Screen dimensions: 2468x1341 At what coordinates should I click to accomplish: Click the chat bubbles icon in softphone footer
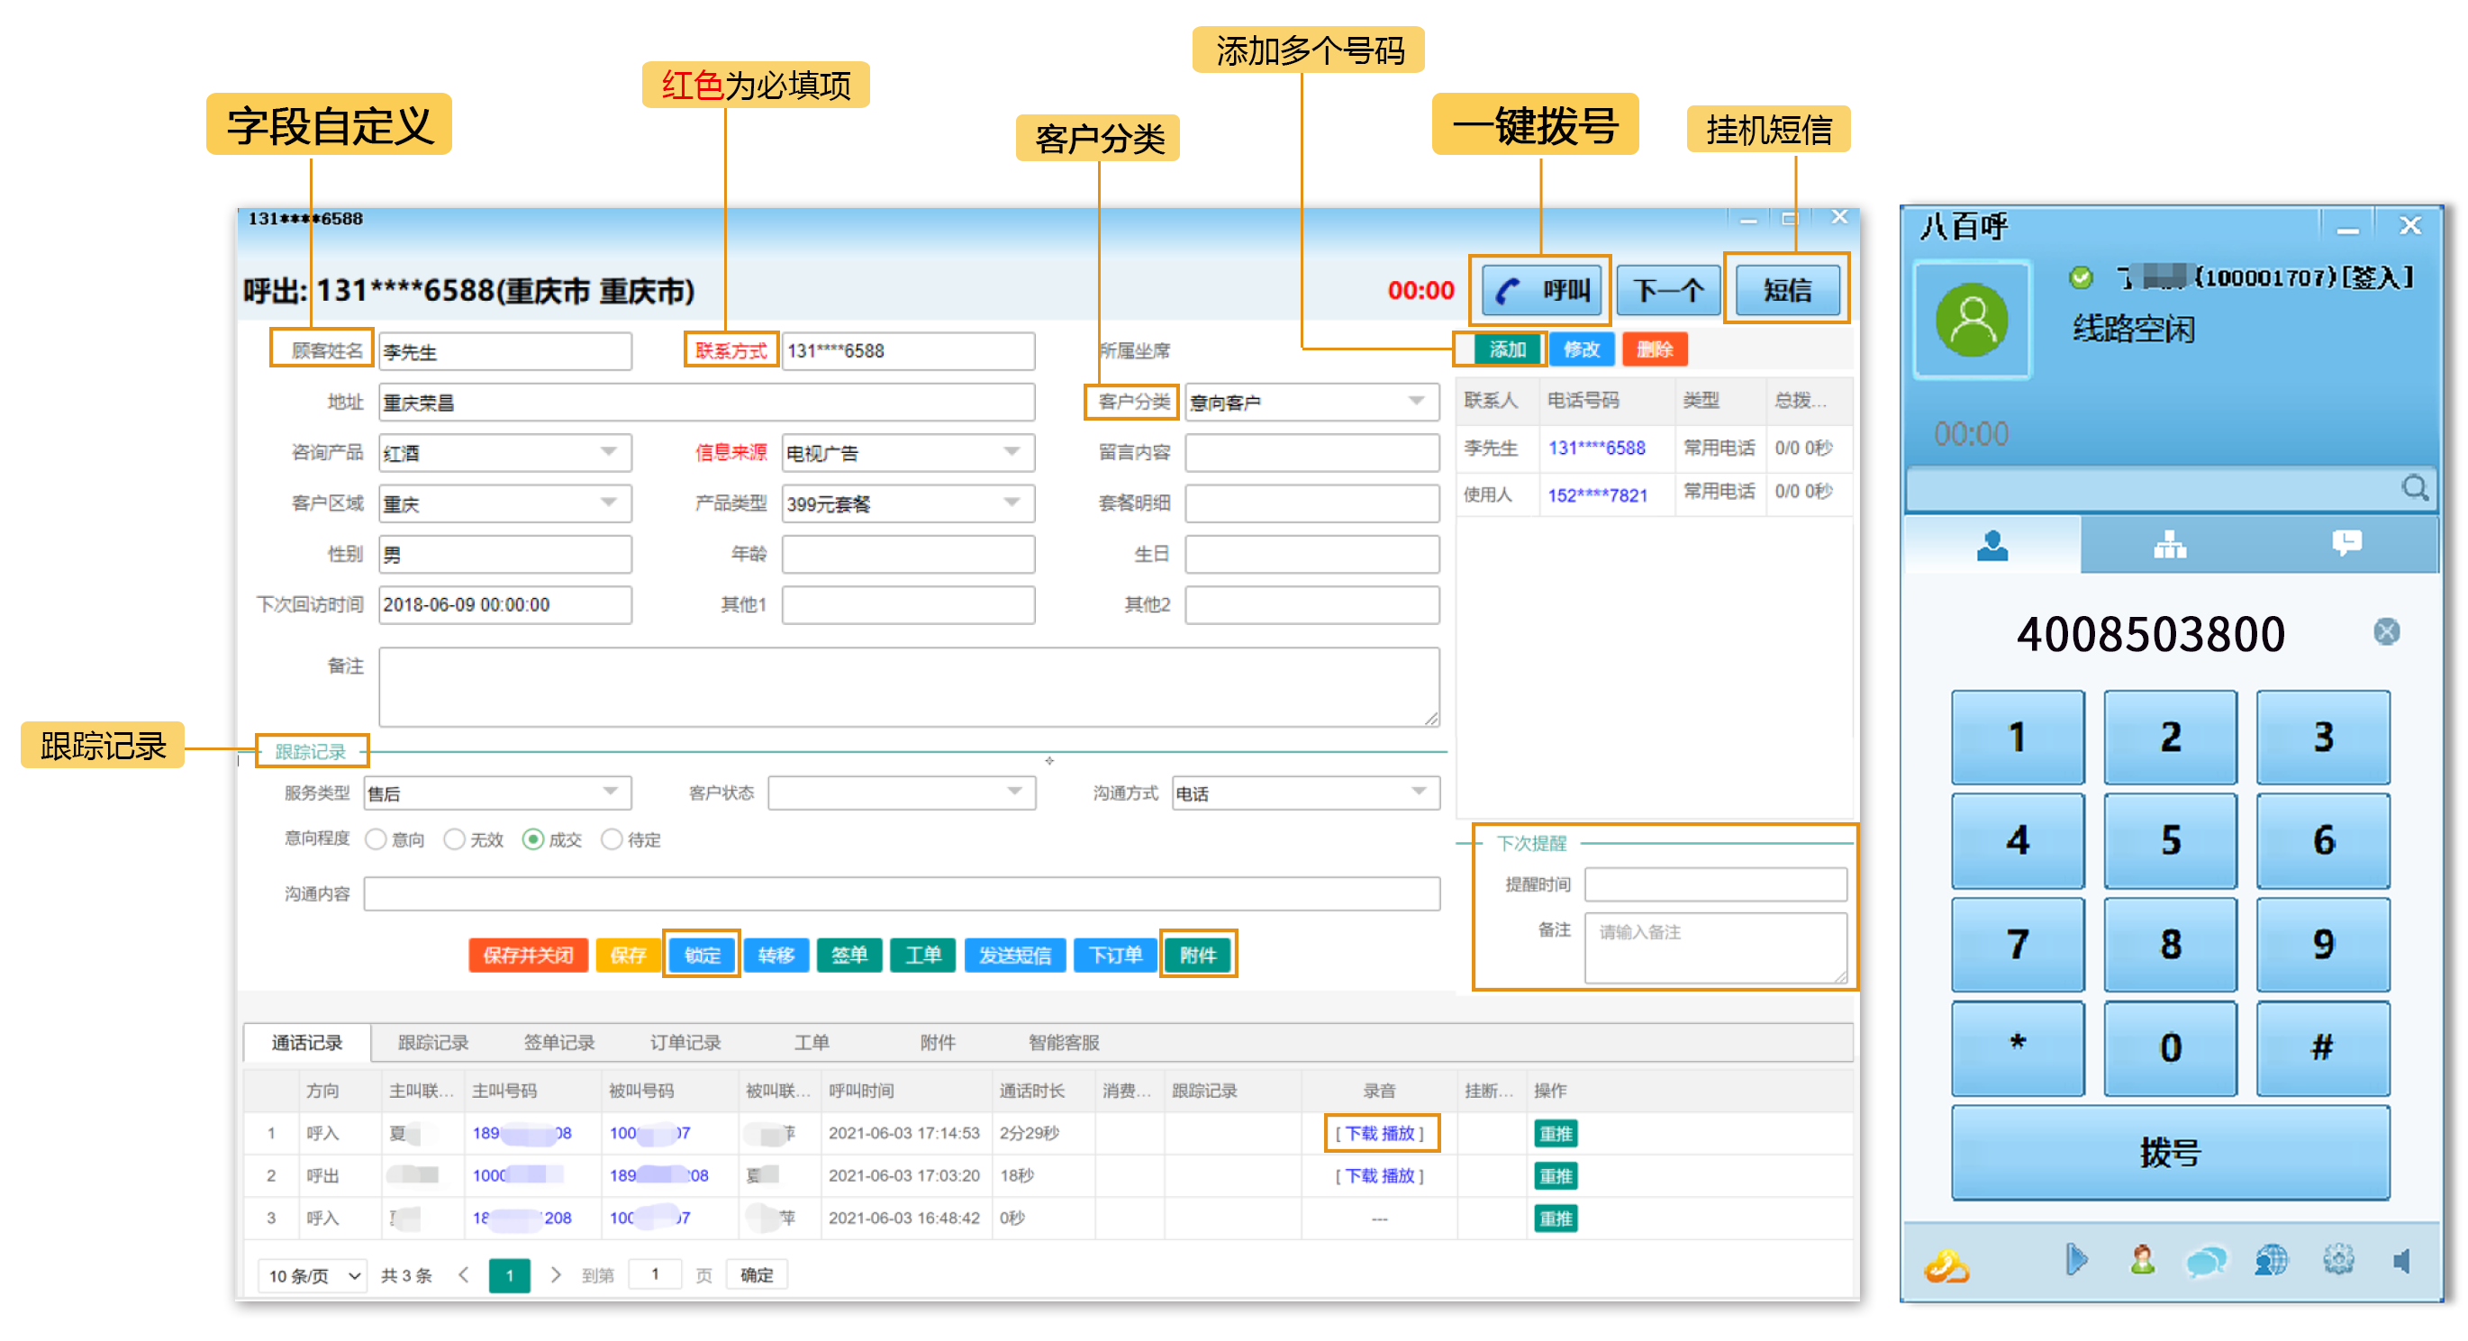pos(2206,1261)
